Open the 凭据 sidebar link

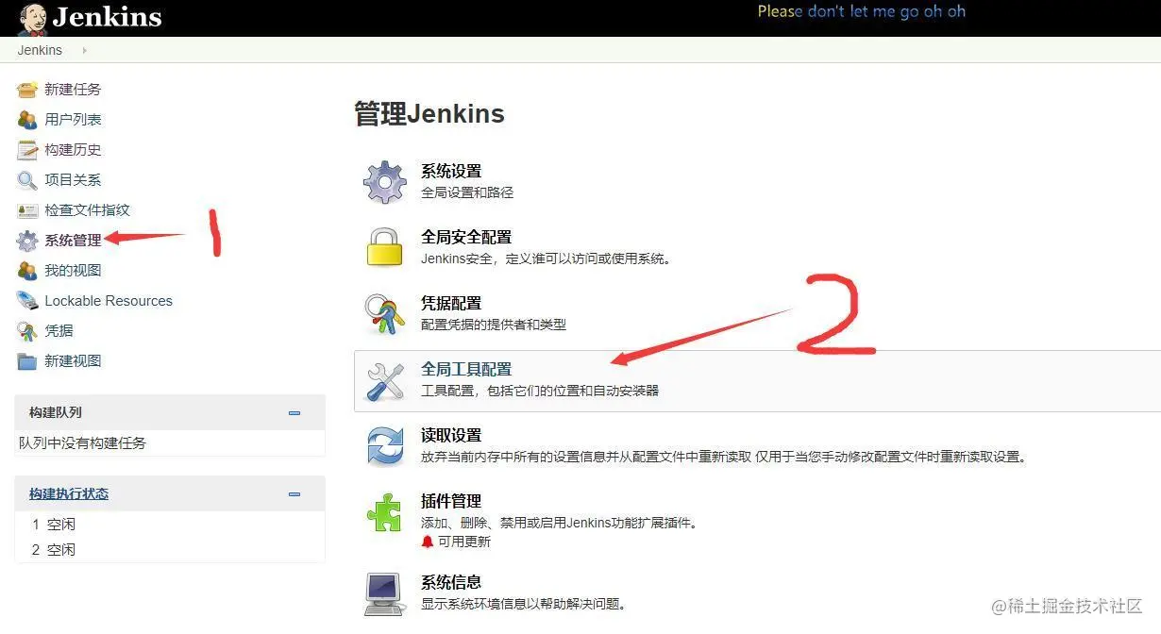(59, 331)
